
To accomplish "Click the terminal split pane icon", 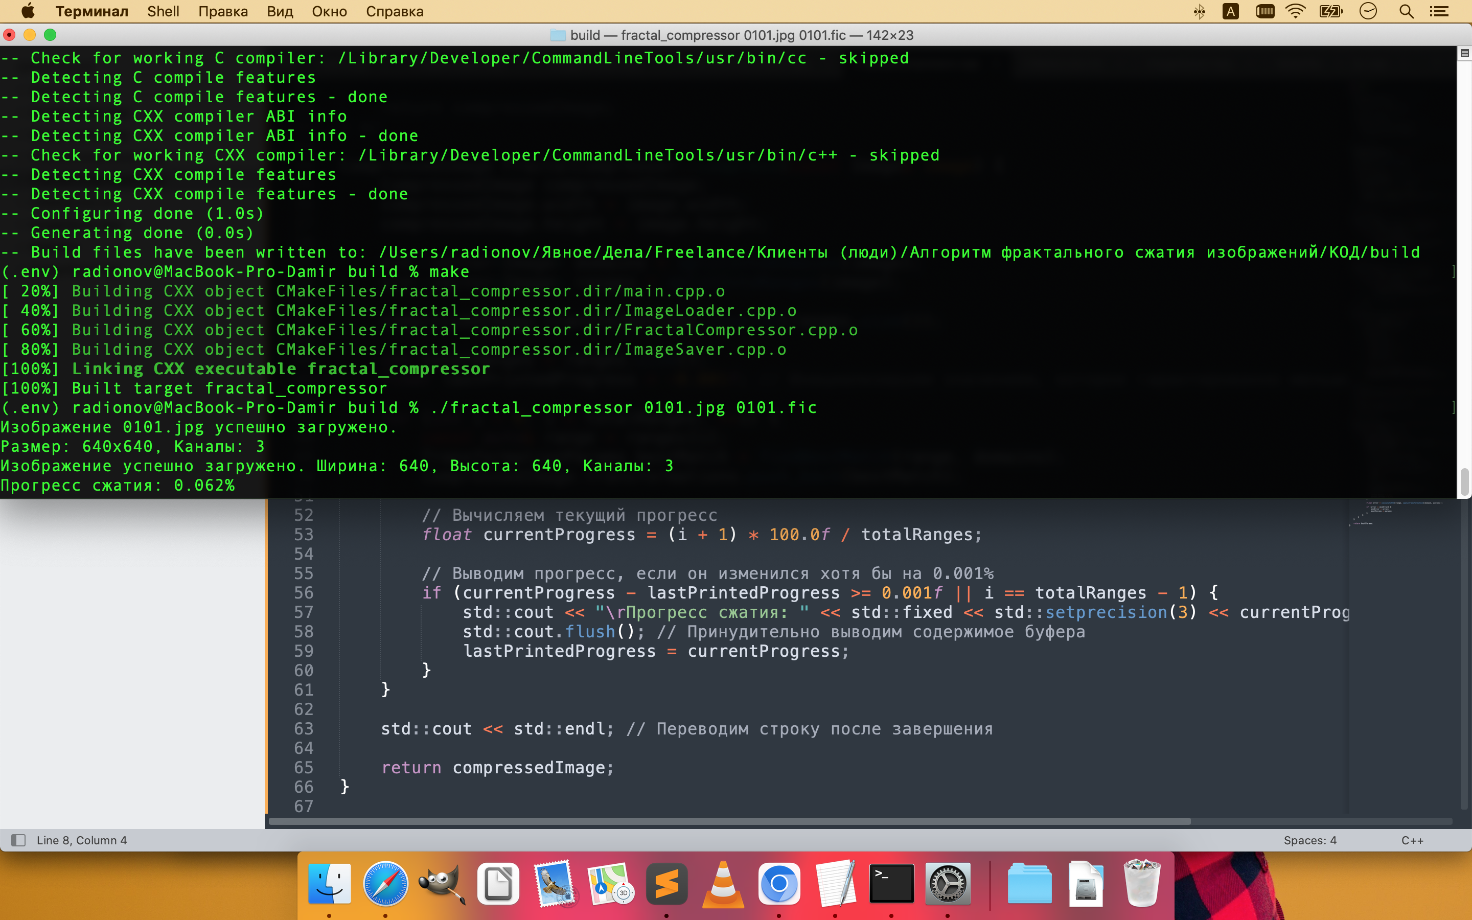I will pyautogui.click(x=1464, y=54).
